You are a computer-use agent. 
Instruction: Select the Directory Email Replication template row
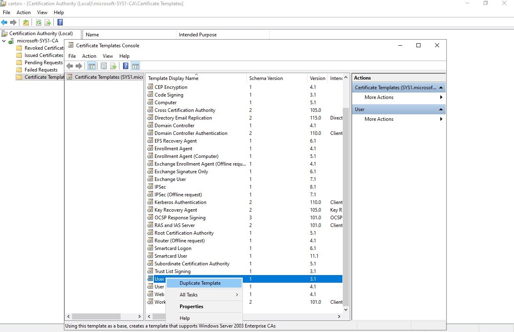244,118
